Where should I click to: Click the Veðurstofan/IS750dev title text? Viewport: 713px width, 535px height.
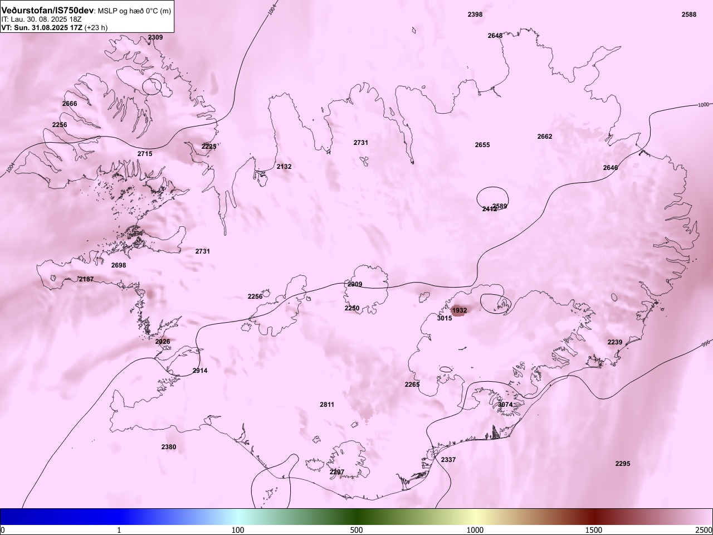click(48, 11)
